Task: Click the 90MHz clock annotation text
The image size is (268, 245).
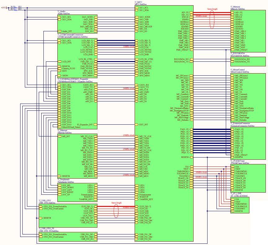Action: point(202,16)
